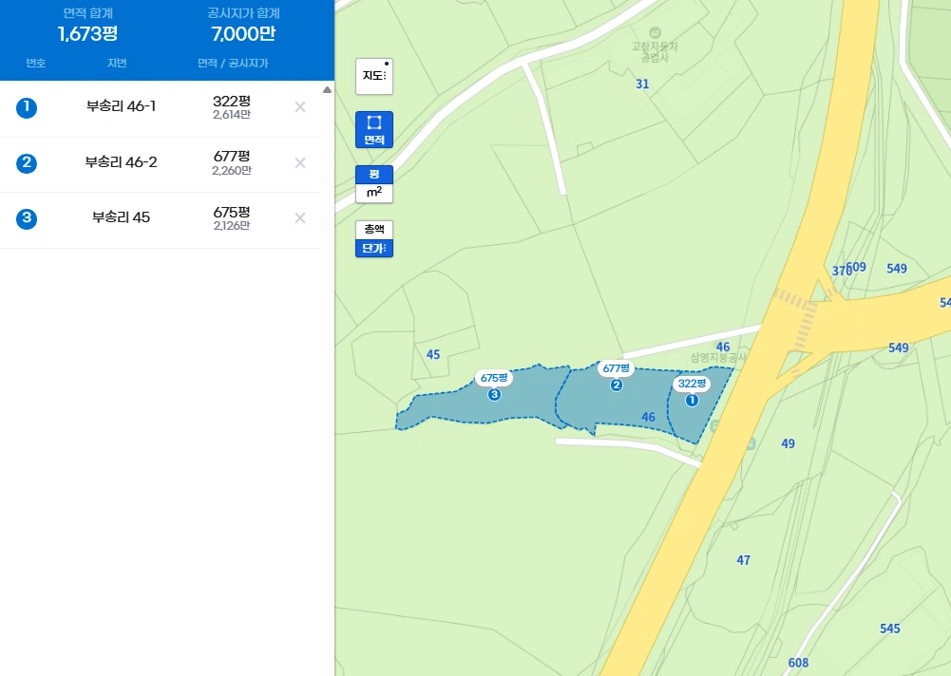Click the 면적 / 공시지가 column header

coord(233,63)
